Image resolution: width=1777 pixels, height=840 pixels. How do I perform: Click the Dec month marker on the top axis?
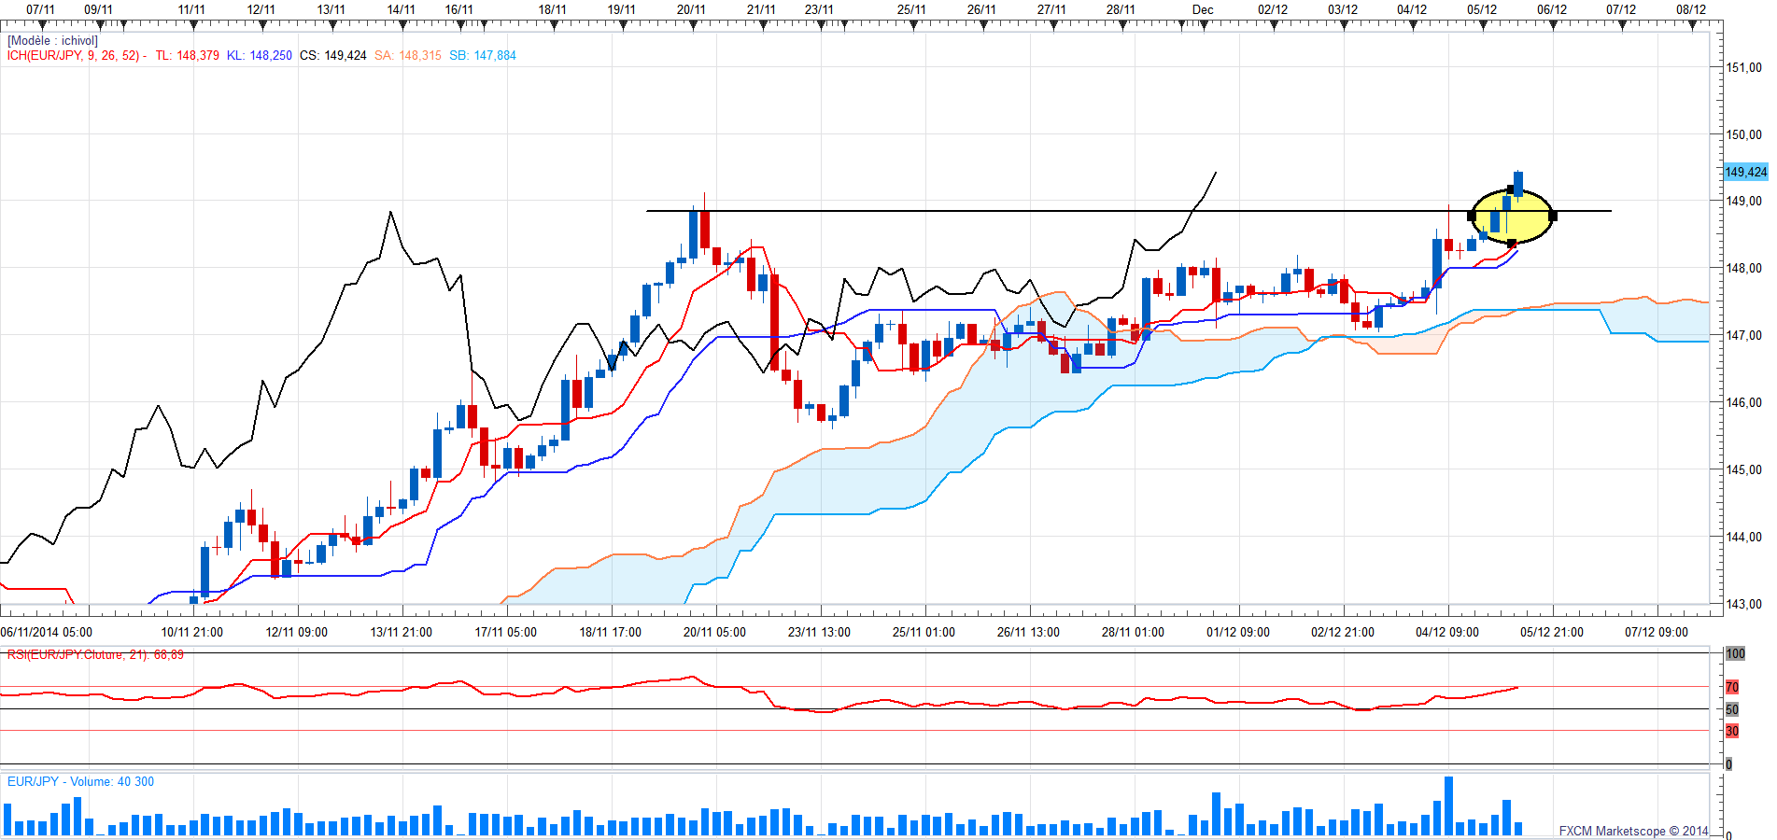tap(1203, 9)
